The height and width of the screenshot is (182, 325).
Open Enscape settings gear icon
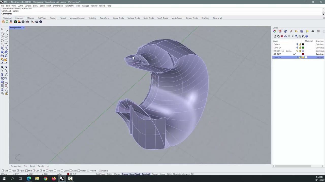(x=32, y=22)
